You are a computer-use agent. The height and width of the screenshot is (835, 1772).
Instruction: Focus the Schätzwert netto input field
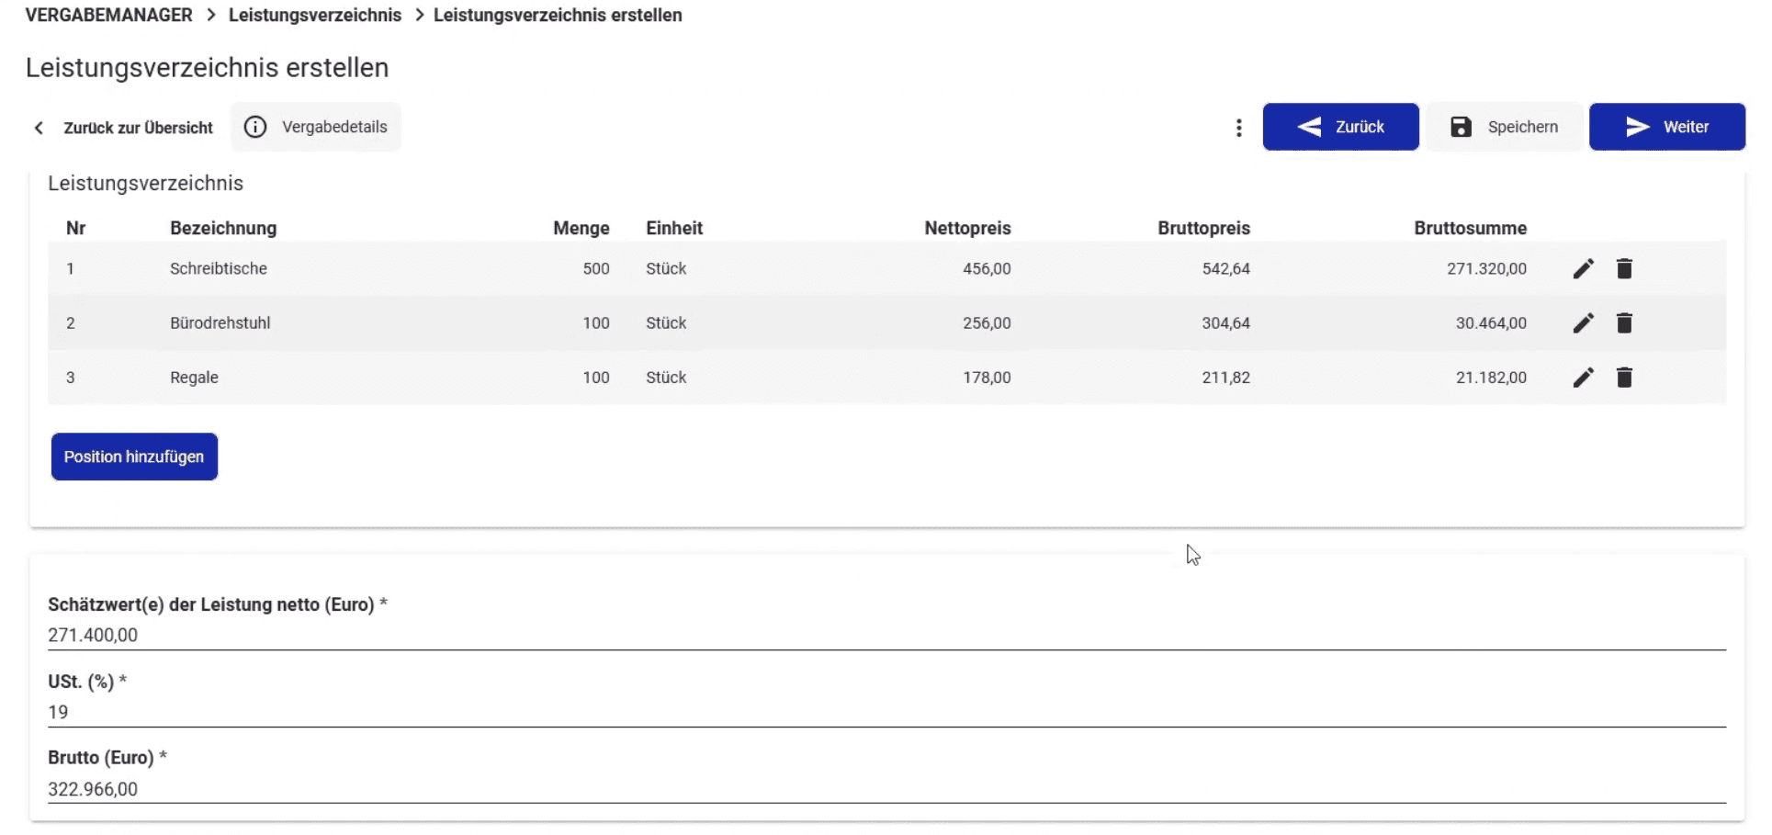coord(886,635)
